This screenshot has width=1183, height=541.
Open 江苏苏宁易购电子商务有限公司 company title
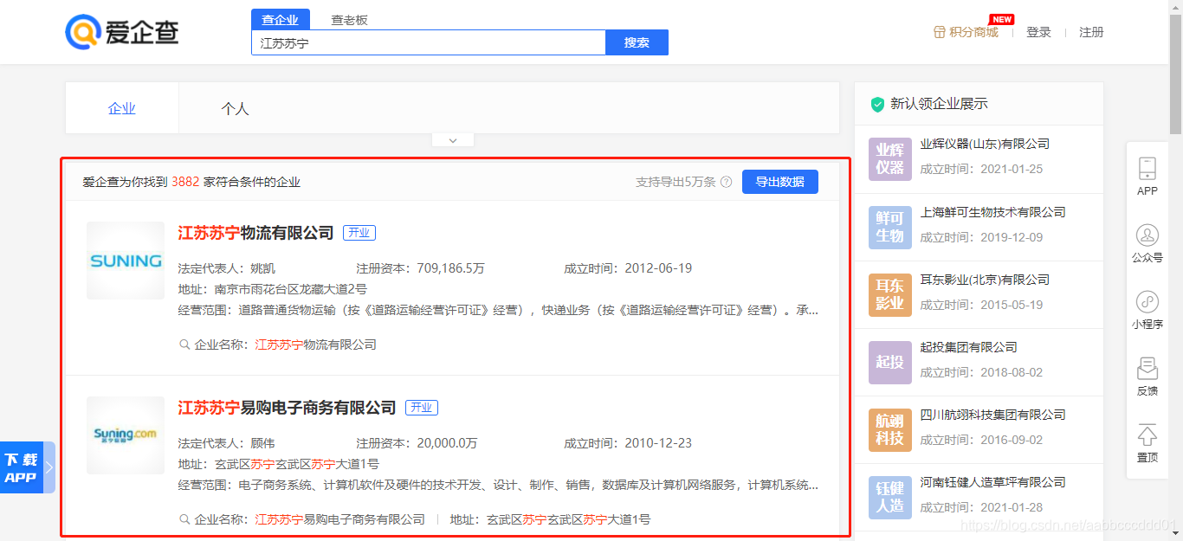pyautogui.click(x=287, y=408)
